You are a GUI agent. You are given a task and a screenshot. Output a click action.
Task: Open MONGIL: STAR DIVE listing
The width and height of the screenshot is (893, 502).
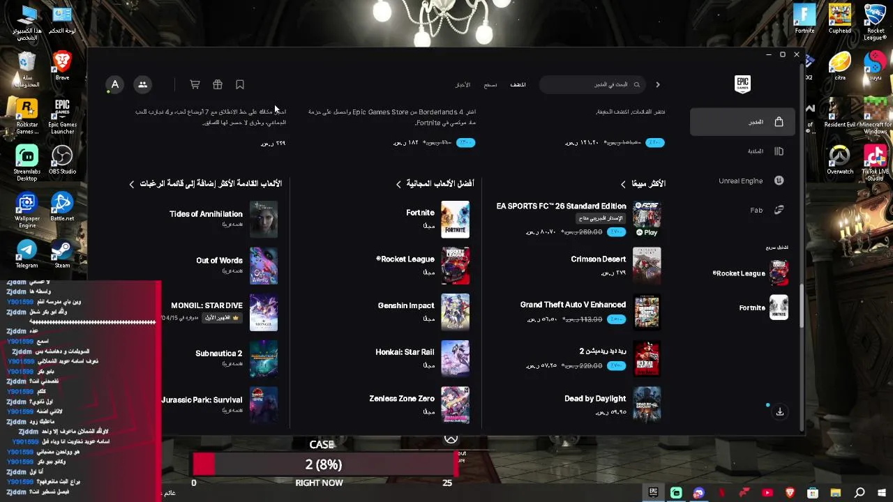(x=219, y=312)
